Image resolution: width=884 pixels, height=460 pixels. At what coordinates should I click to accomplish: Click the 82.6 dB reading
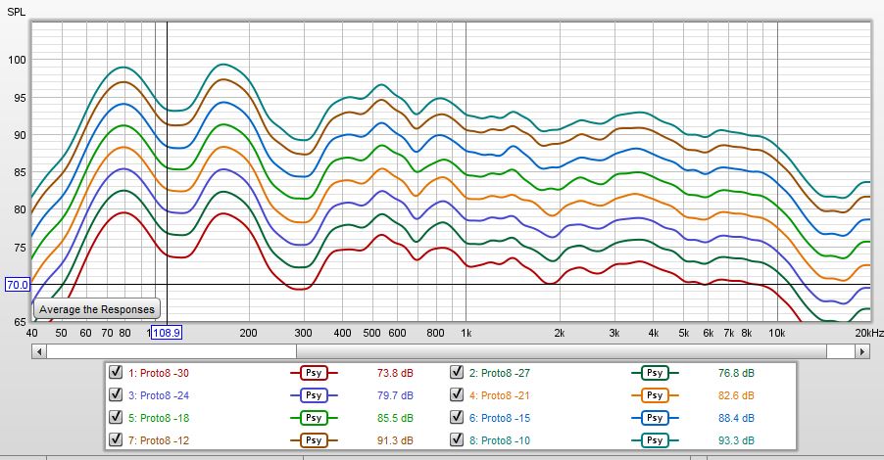pos(736,395)
